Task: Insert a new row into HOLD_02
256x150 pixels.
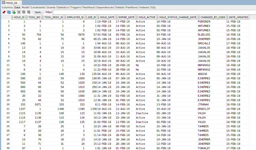Action: 14,13
